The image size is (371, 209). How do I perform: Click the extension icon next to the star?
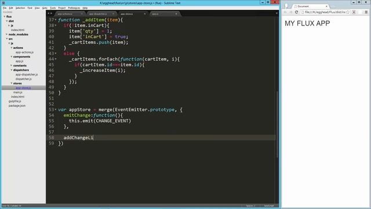tap(354, 12)
